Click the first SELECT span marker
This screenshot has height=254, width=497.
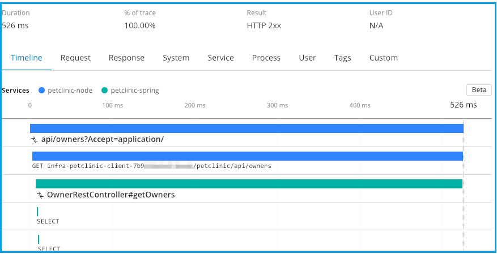(x=37, y=212)
